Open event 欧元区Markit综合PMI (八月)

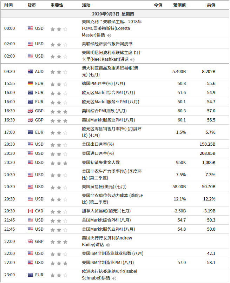109,93
